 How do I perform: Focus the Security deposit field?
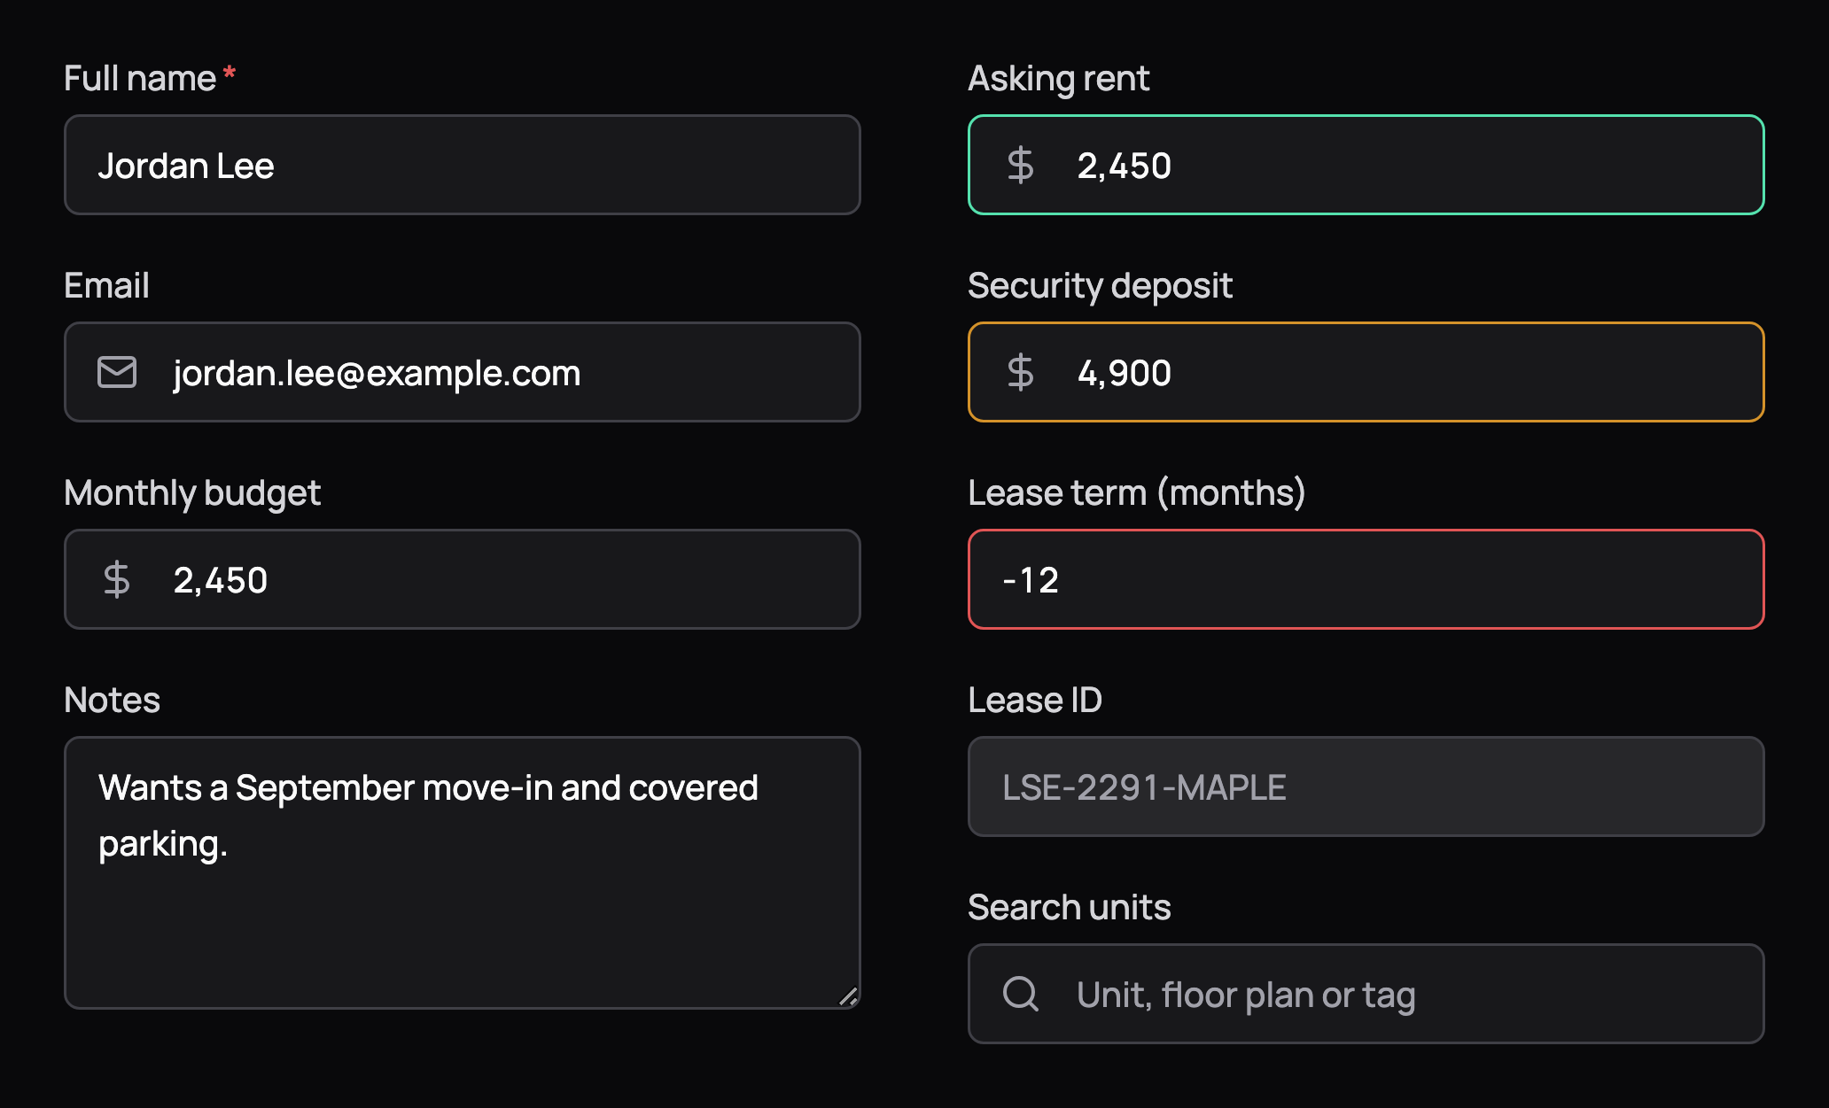(x=1366, y=372)
